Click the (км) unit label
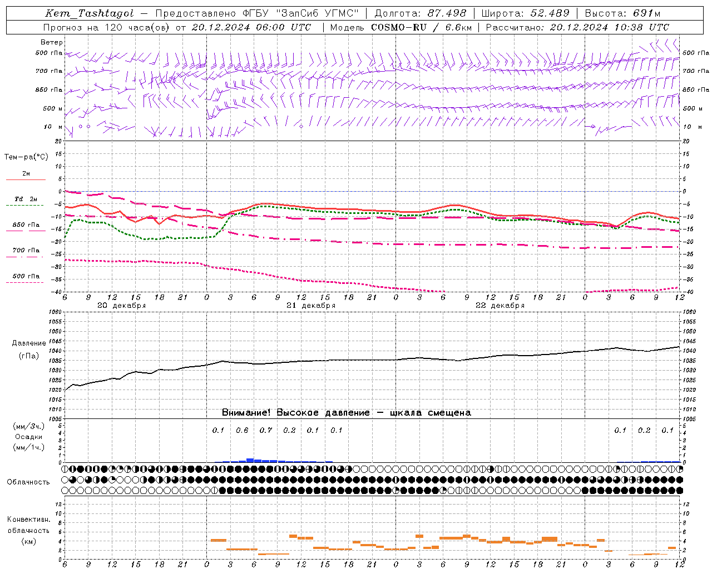Image resolution: width=712 pixels, height=569 pixels. pos(28,541)
